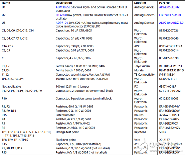The image size is (185, 156).
Task: Click the ADP7104ARDZ-5.0 part number link
Action: 171,23
